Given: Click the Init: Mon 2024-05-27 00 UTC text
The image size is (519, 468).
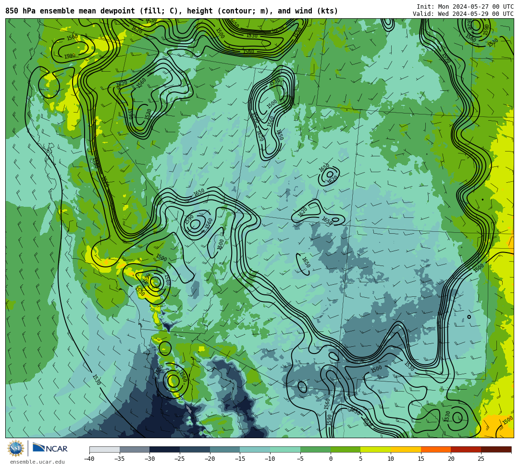Looking at the screenshot, I should [x=465, y=7].
